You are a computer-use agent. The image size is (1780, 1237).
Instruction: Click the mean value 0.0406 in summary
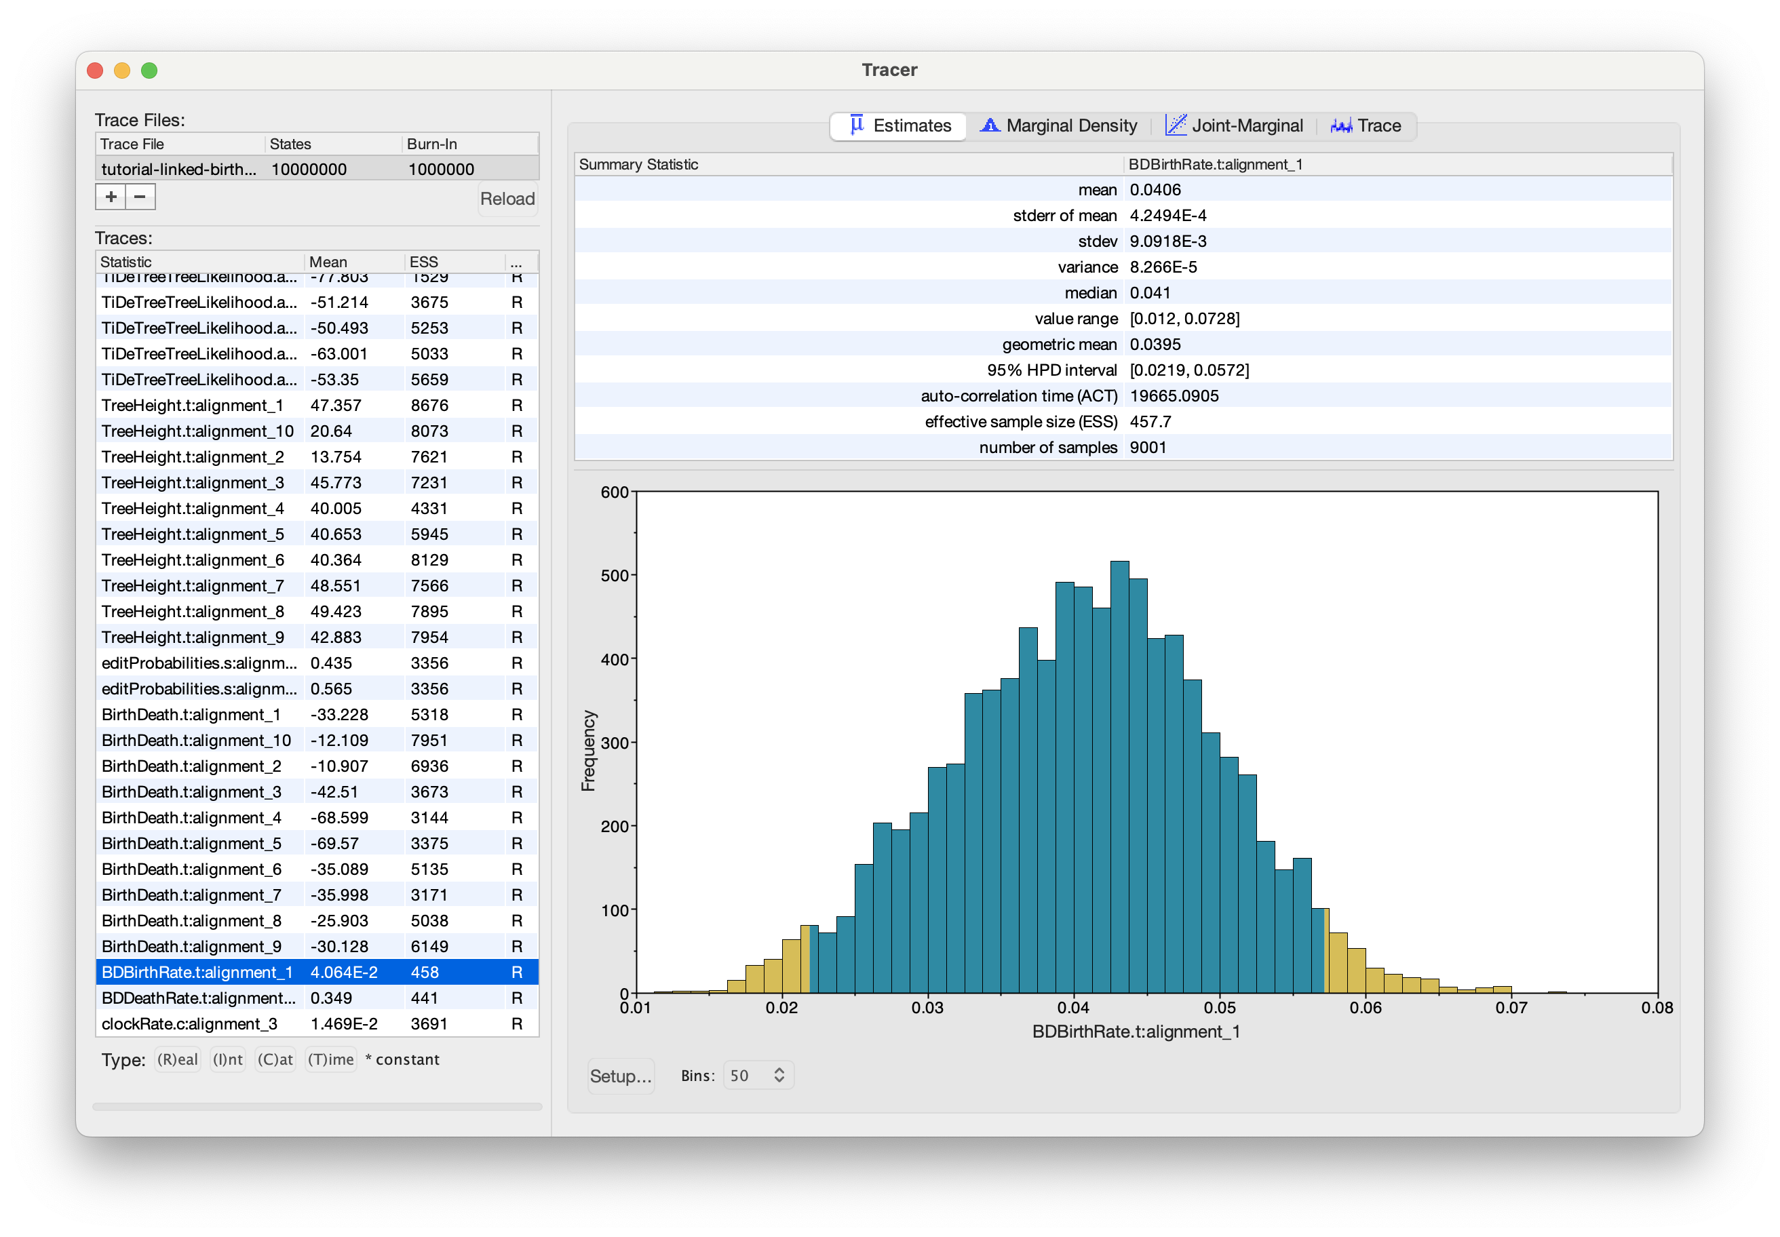[1155, 190]
